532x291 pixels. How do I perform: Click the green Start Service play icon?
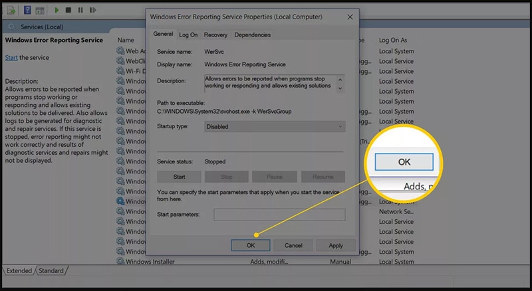pos(57,10)
